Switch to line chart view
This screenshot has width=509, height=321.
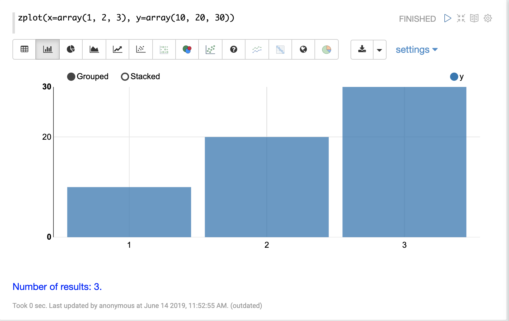point(117,49)
